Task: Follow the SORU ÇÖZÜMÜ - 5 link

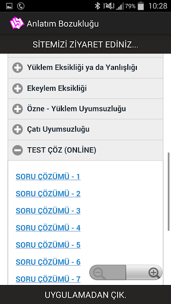Action: (48, 245)
